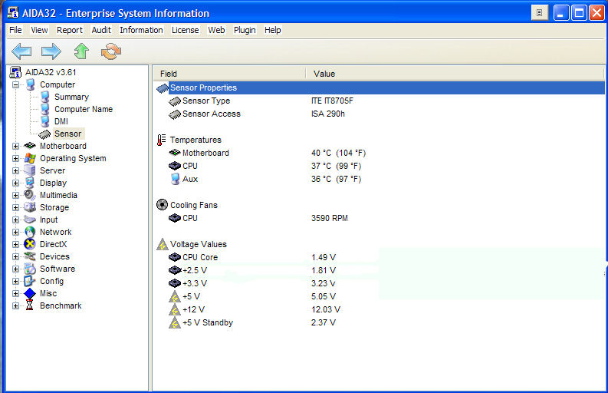Open the Web menu
Viewport: 608px width, 393px height.
click(x=216, y=30)
